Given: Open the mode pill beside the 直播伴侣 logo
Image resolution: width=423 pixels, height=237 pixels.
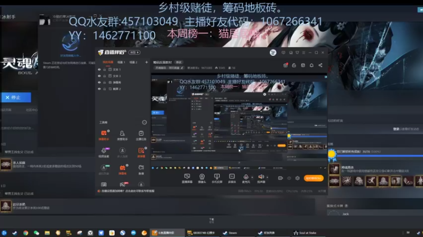Looking at the screenshot, I should point(134,52).
